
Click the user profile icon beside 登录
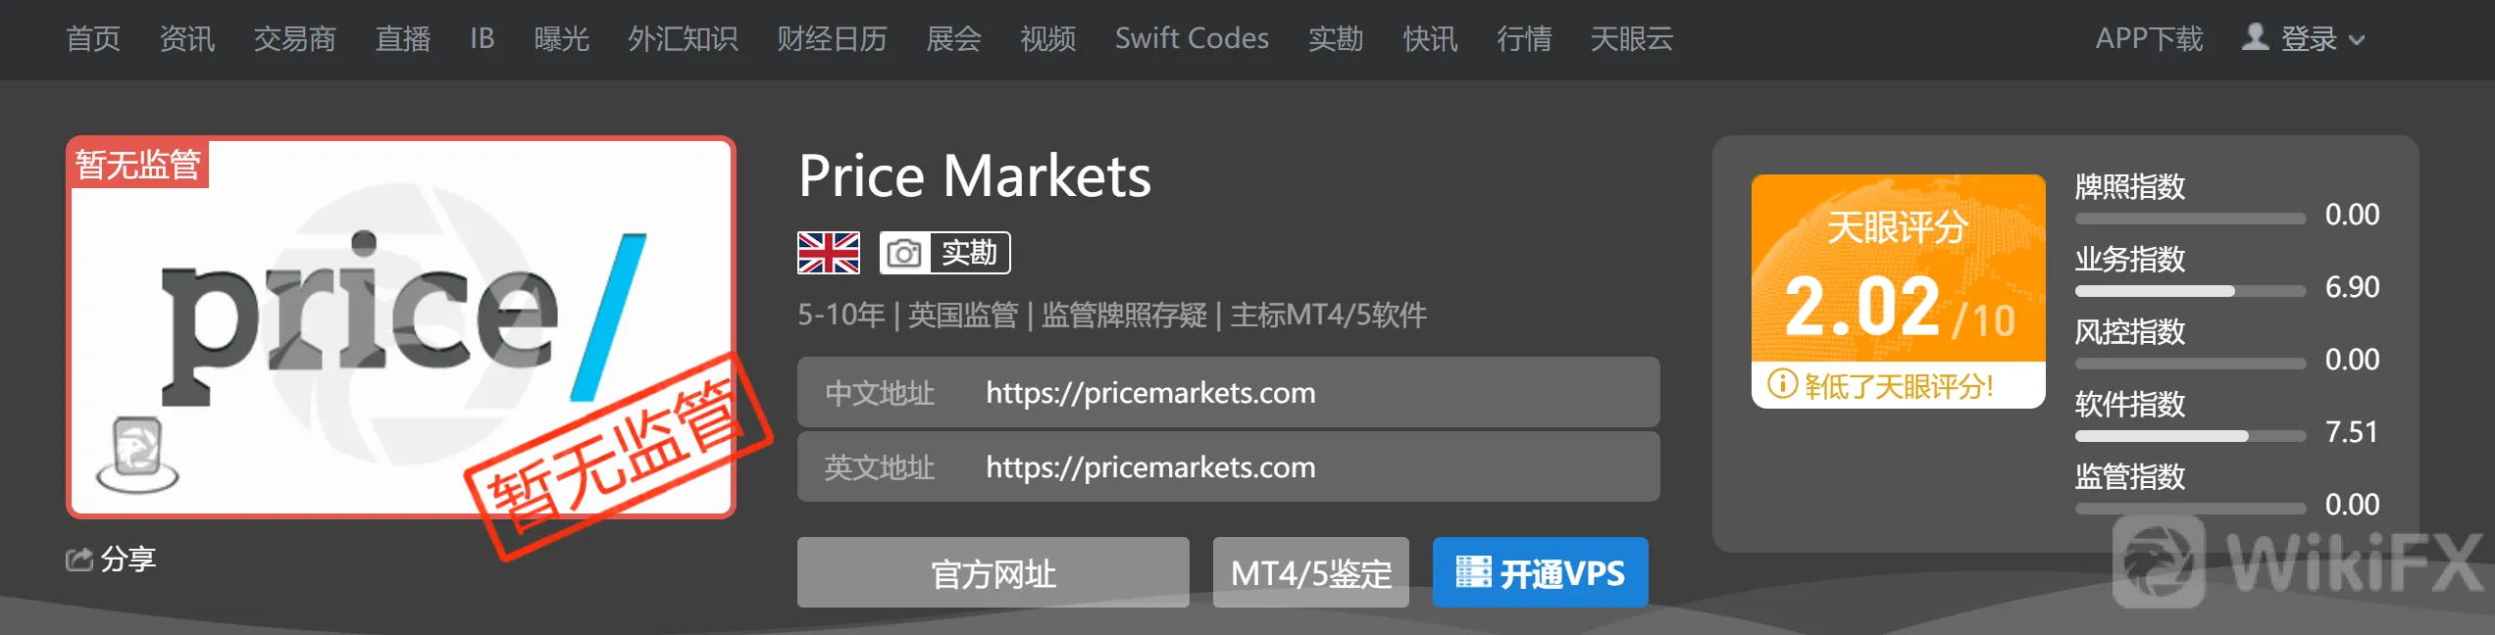coord(2256,37)
